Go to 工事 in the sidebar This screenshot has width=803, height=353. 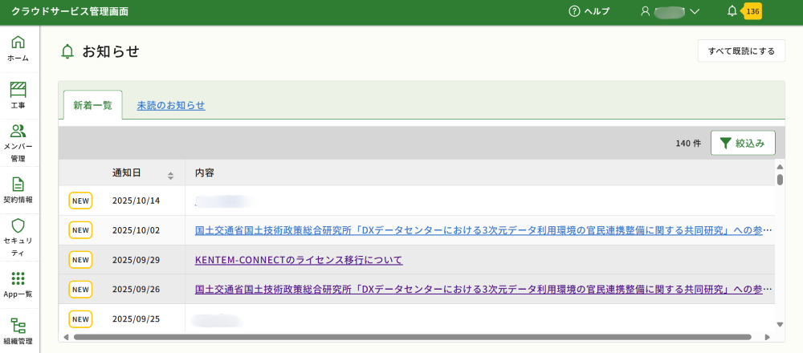18,95
